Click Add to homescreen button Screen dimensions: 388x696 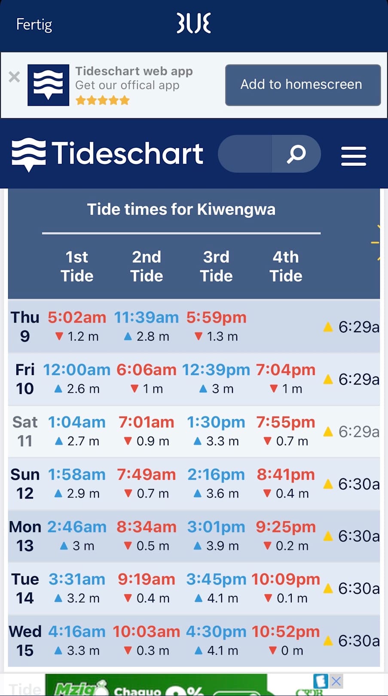point(302,85)
